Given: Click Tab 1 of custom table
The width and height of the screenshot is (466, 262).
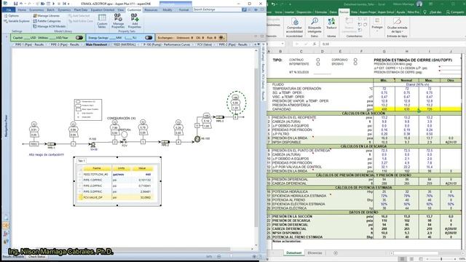Looking at the screenshot, I should pos(82,161).
